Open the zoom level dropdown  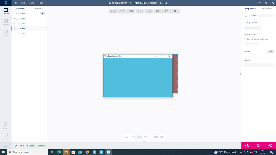[129, 137]
